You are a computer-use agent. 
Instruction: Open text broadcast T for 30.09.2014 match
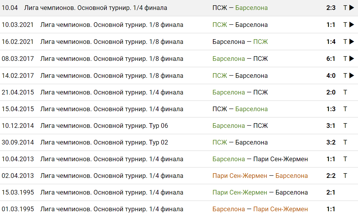[x=345, y=142]
